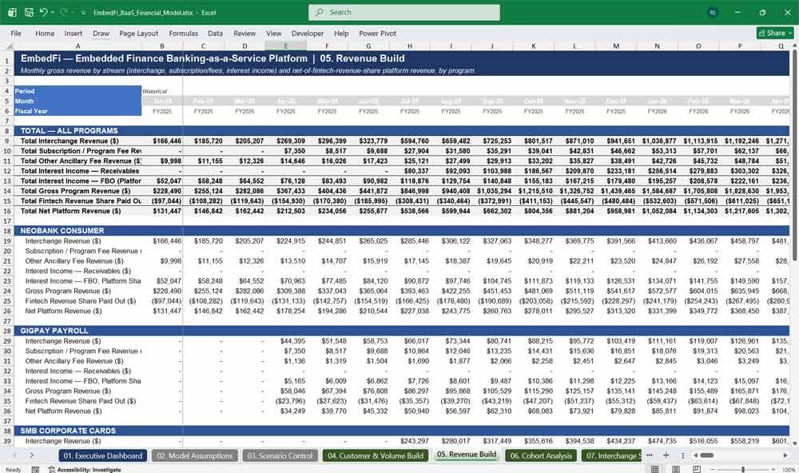
Task: Click the zoom slider handle
Action: 743,470
